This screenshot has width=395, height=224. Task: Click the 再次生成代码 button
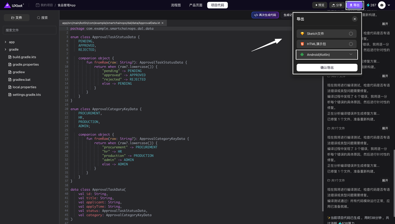tap(265, 15)
